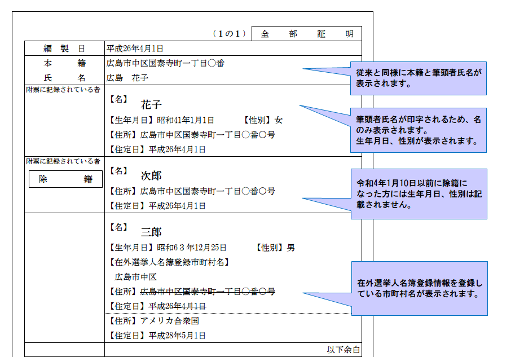Select 附票に記録されている者 label beside 花子

pos(63,90)
